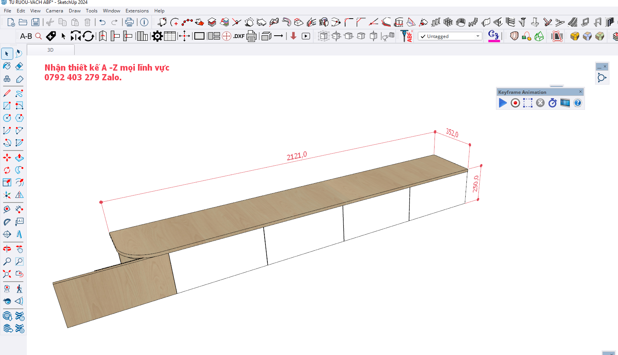This screenshot has width=618, height=355.
Task: Choose the Tape Measure tool
Action: (x=7, y=210)
